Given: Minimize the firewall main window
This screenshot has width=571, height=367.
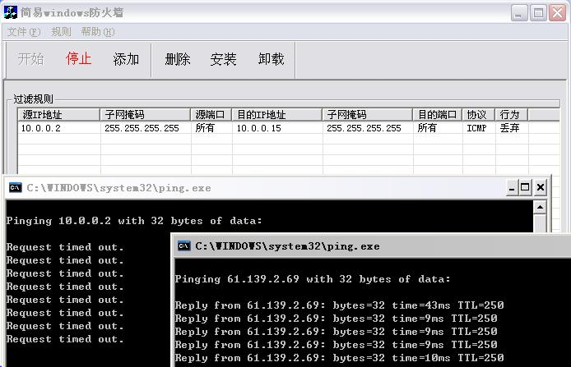Looking at the screenshot, I should (519, 13).
